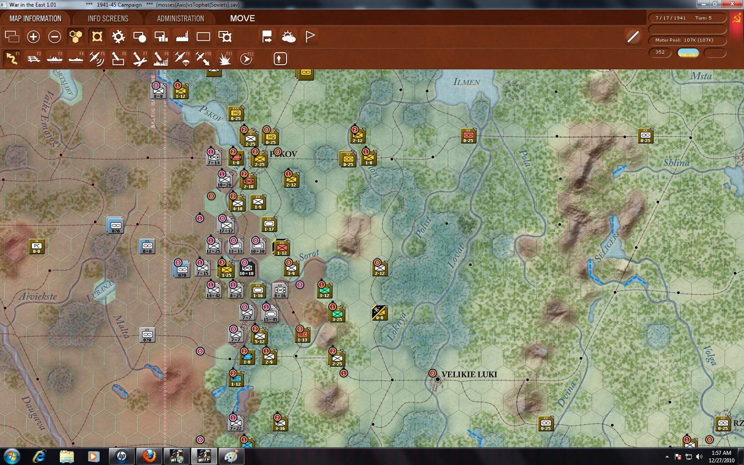Select the PC 0-0 unit counter
The width and height of the screenshot is (744, 465).
37,247
